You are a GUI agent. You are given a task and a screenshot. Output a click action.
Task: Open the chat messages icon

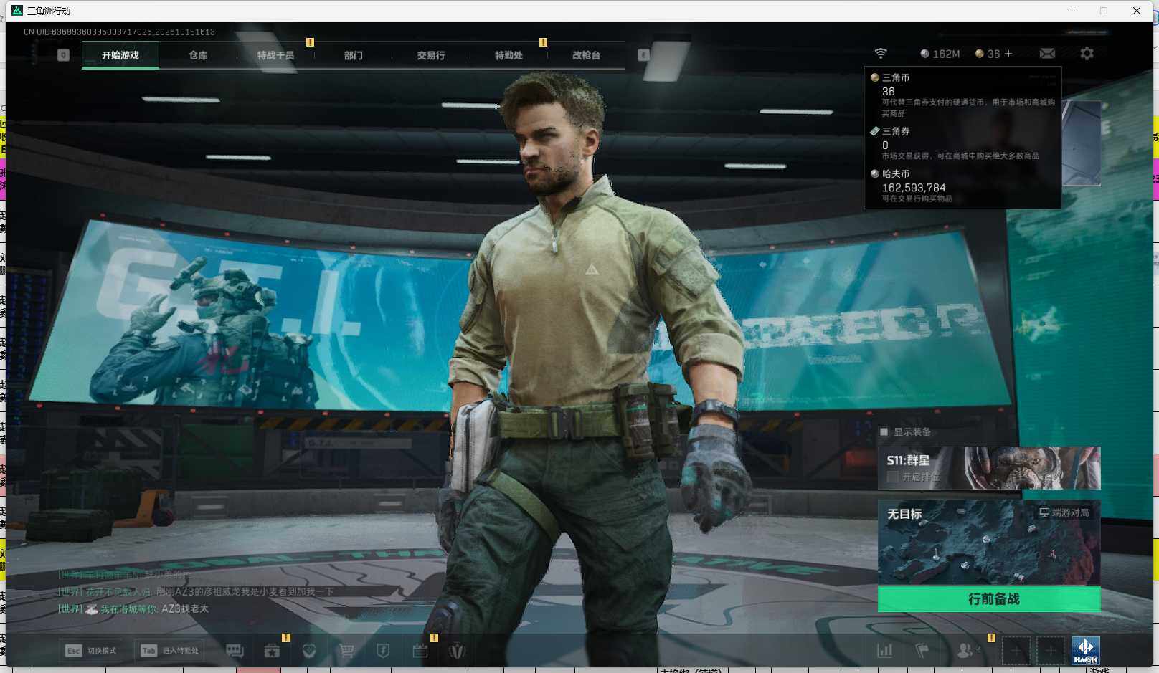(235, 651)
